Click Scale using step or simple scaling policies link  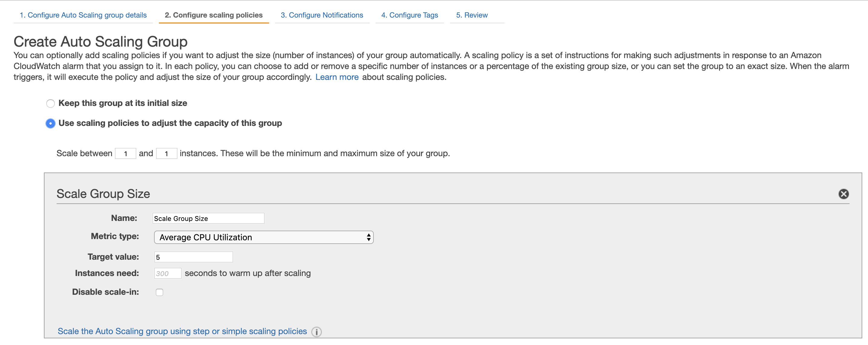pyautogui.click(x=182, y=331)
